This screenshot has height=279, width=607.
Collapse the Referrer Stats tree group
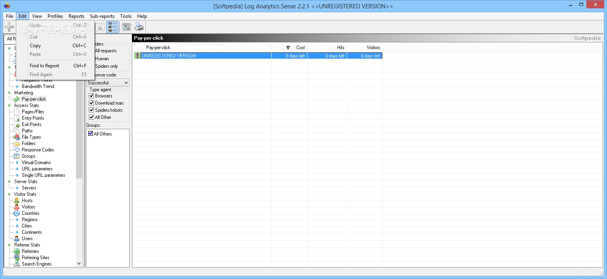pos(9,245)
